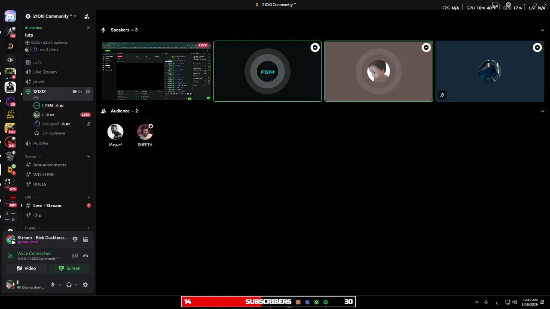The image size is (550, 309).
Task: Open the server icon with 30 badge
Action: click(10, 101)
